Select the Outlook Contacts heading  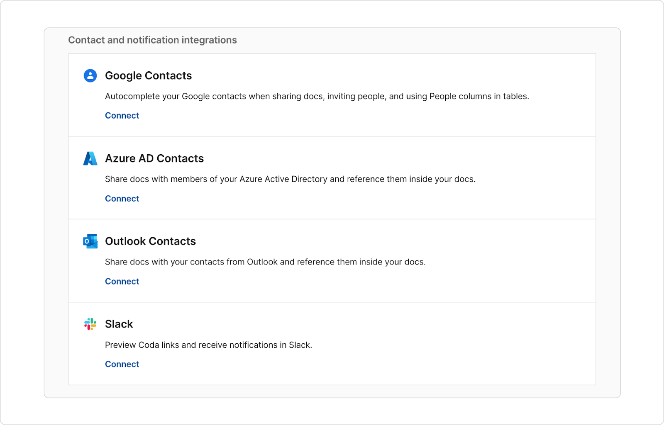(x=150, y=241)
